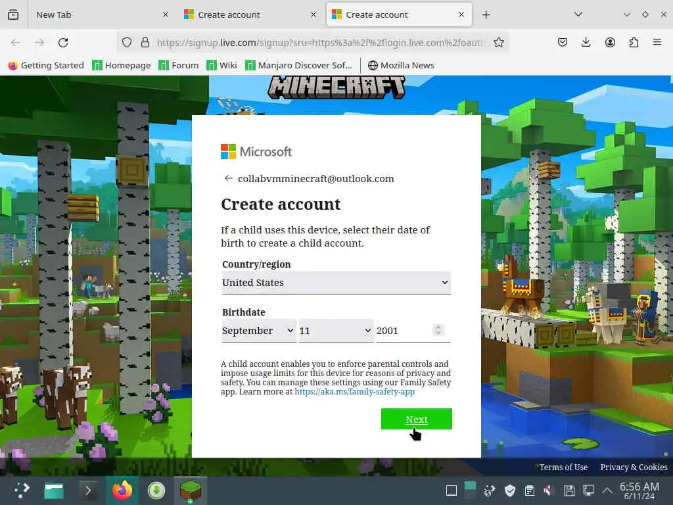Go back from email with arrow
Screen dimensions: 673x505
[x=228, y=178]
